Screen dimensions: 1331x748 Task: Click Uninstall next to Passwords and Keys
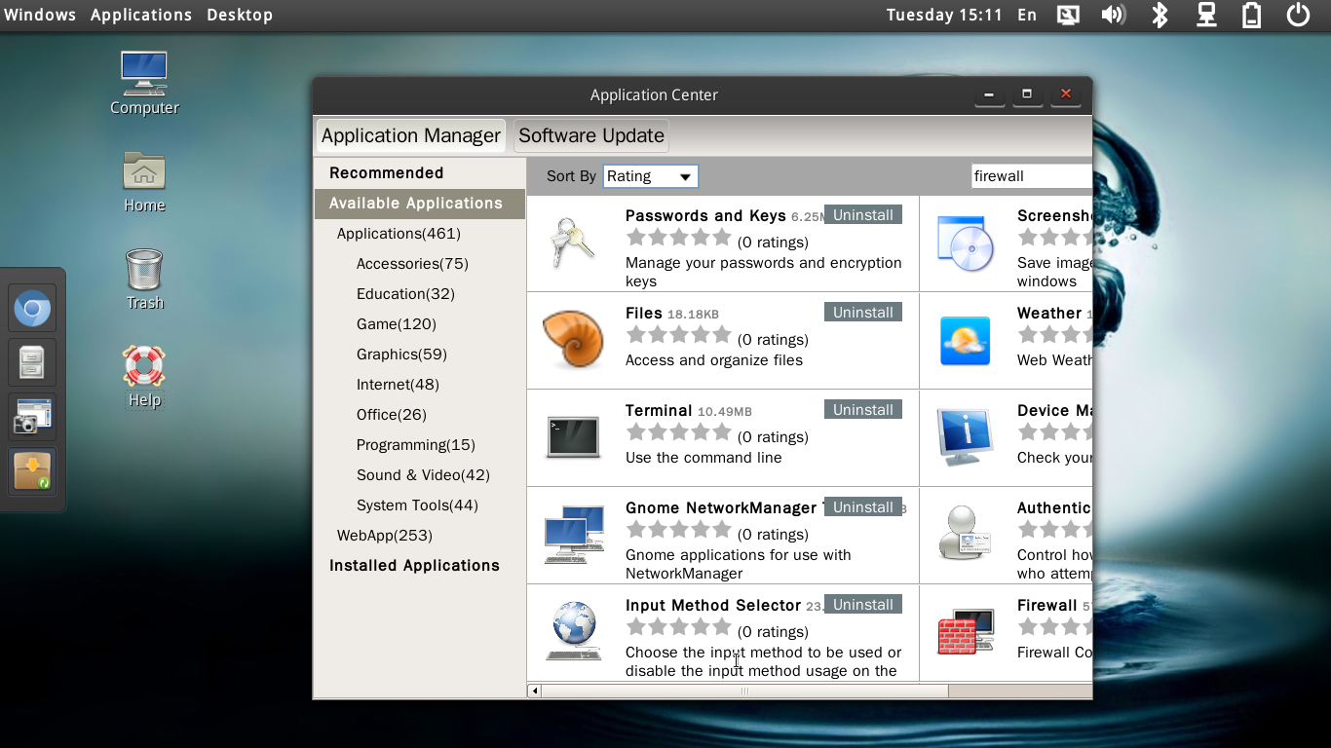(x=862, y=214)
